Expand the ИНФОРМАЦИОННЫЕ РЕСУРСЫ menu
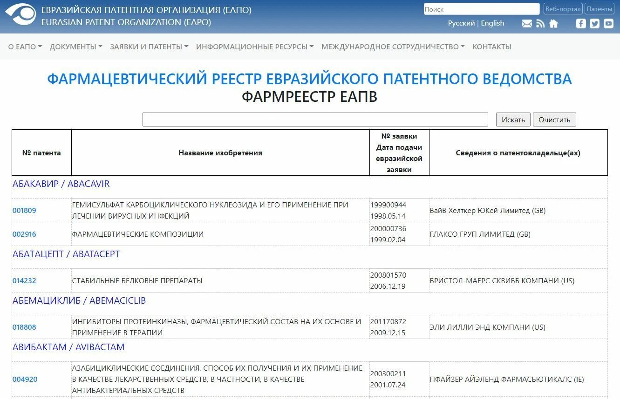This screenshot has width=620, height=399. tap(255, 47)
